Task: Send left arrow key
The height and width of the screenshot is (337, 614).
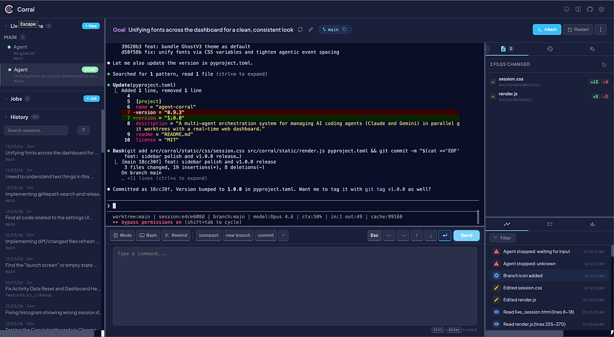Action: (x=389, y=235)
